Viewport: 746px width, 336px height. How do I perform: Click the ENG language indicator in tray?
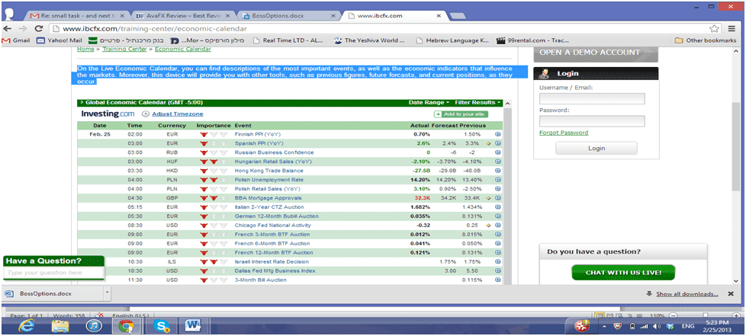pyautogui.click(x=687, y=327)
